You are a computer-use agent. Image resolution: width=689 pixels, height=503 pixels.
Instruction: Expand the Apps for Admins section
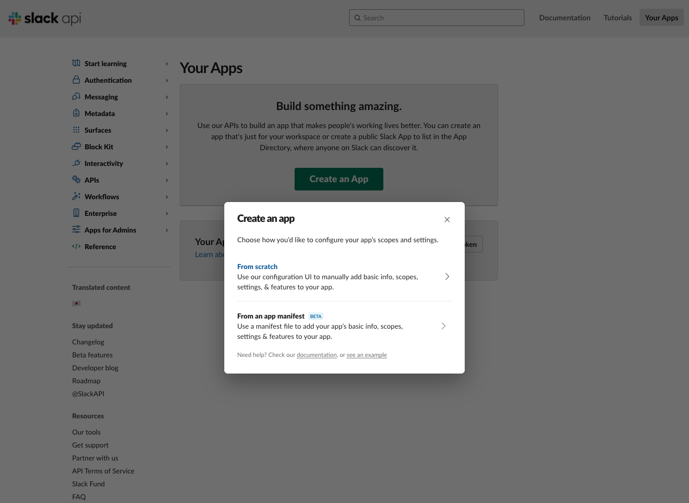pos(167,230)
